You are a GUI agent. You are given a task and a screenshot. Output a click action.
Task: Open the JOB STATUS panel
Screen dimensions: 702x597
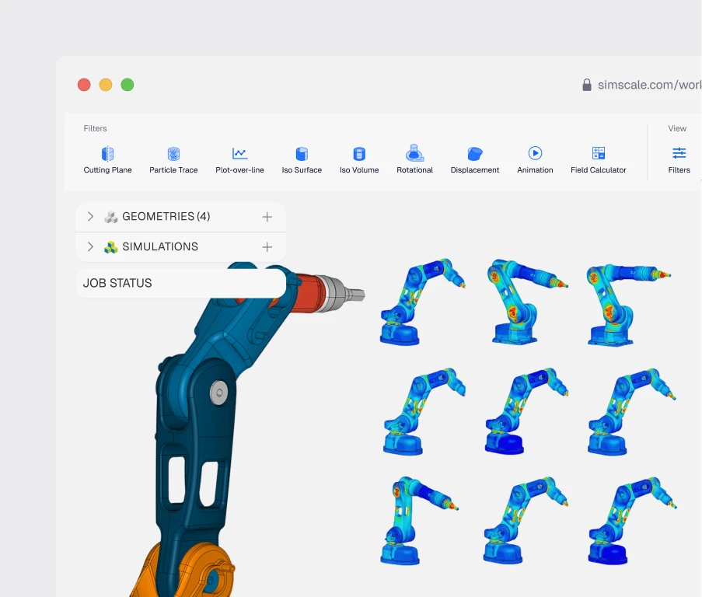click(181, 283)
